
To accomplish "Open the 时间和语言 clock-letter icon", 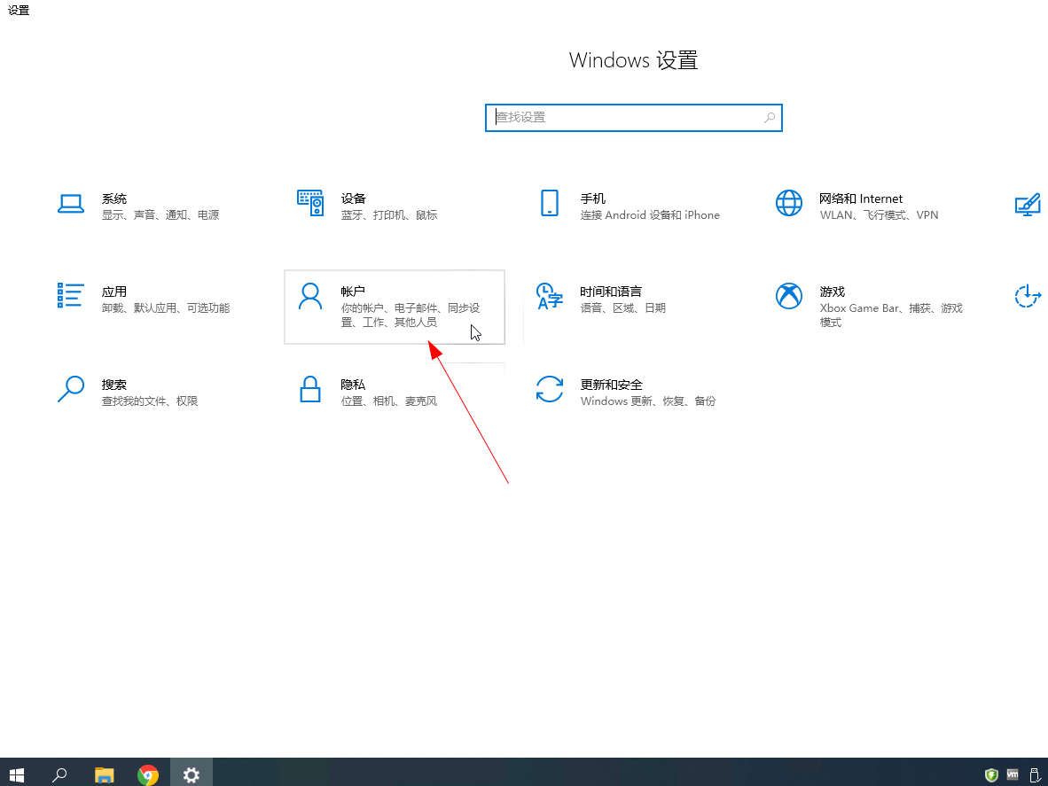I will 550,296.
